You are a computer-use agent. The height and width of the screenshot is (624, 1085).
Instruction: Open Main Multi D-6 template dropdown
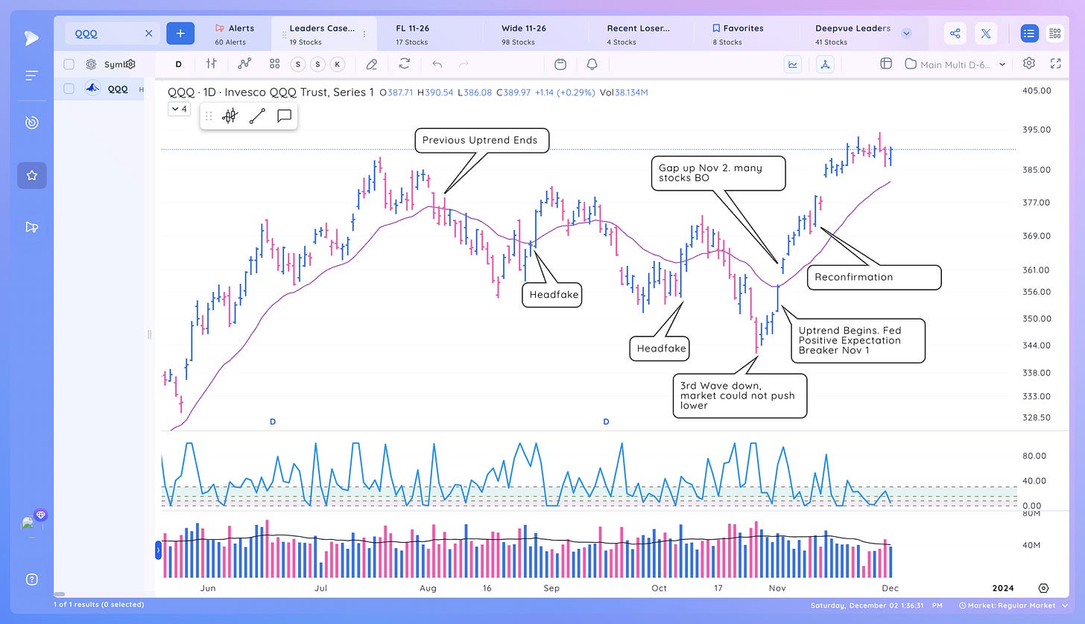coord(956,64)
